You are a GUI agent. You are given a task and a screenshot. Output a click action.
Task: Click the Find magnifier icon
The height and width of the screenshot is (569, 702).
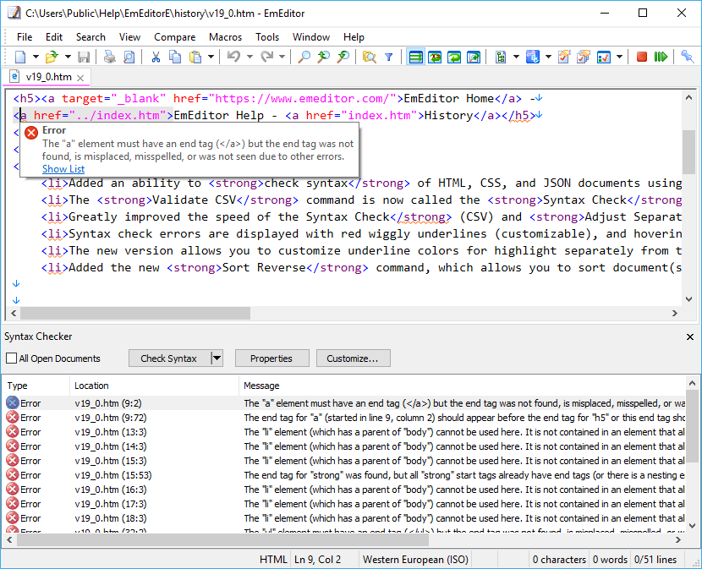(304, 57)
